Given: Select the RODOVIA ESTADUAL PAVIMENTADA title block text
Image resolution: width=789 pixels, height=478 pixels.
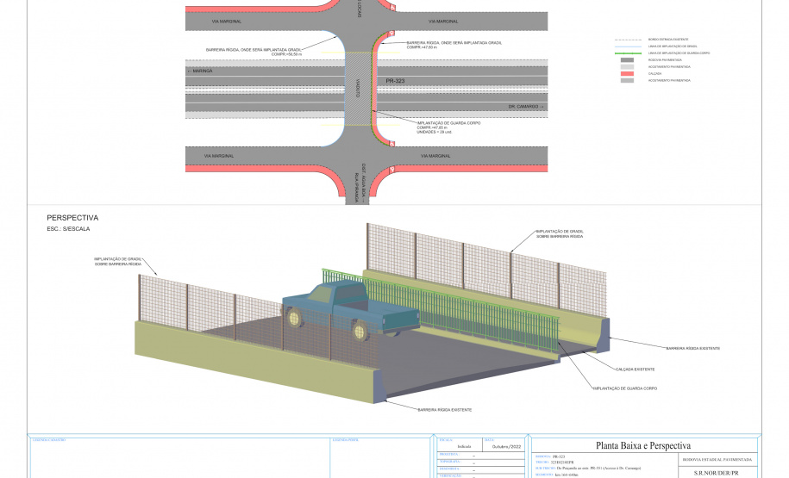Looking at the screenshot, I should (716, 460).
